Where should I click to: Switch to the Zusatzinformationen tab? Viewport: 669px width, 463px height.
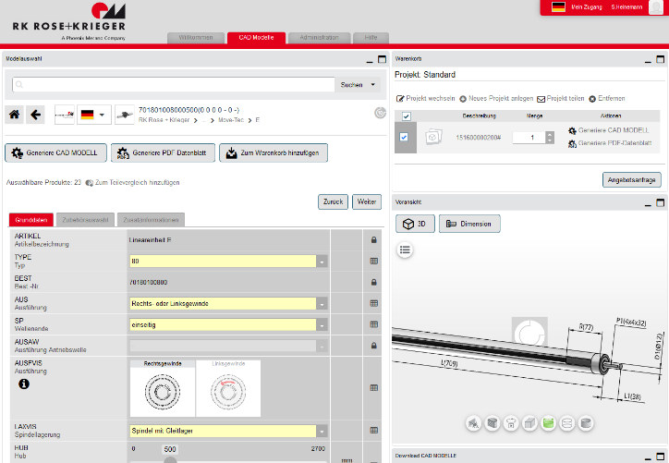(x=151, y=220)
